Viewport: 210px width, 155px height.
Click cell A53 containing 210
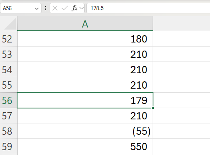85,54
